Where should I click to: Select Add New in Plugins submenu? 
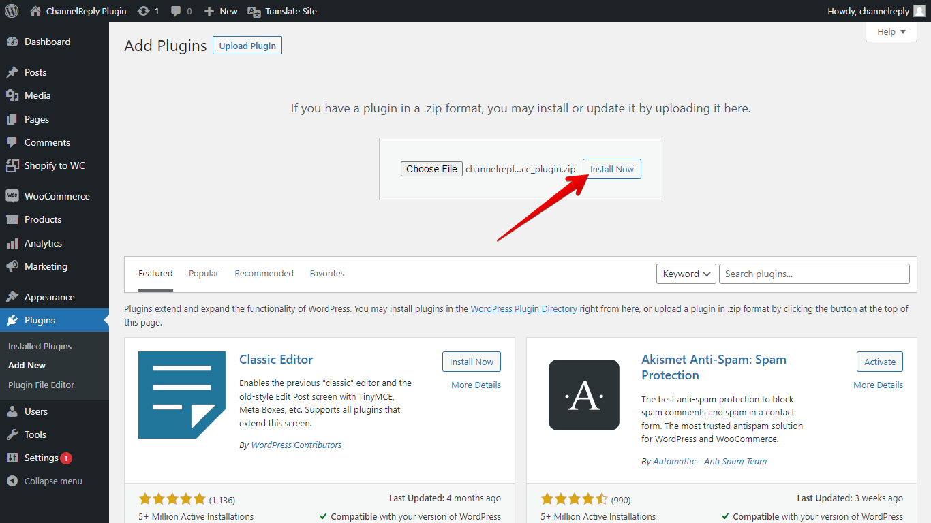coord(27,366)
